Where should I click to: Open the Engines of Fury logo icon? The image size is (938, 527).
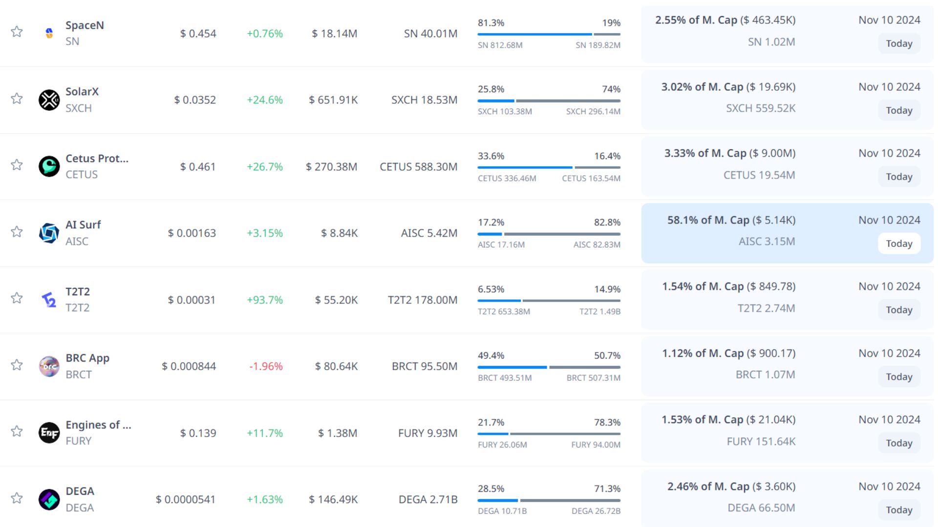[x=49, y=433]
